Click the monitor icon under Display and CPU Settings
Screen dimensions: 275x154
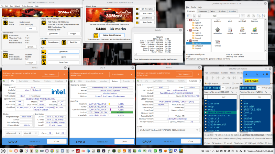[44, 23]
